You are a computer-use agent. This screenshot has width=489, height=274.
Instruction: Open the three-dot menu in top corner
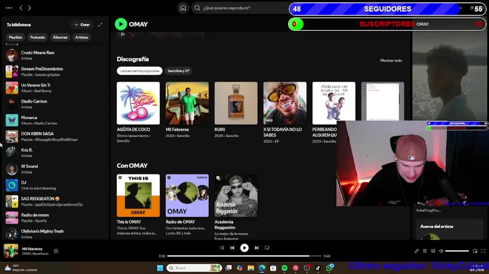click(x=9, y=8)
